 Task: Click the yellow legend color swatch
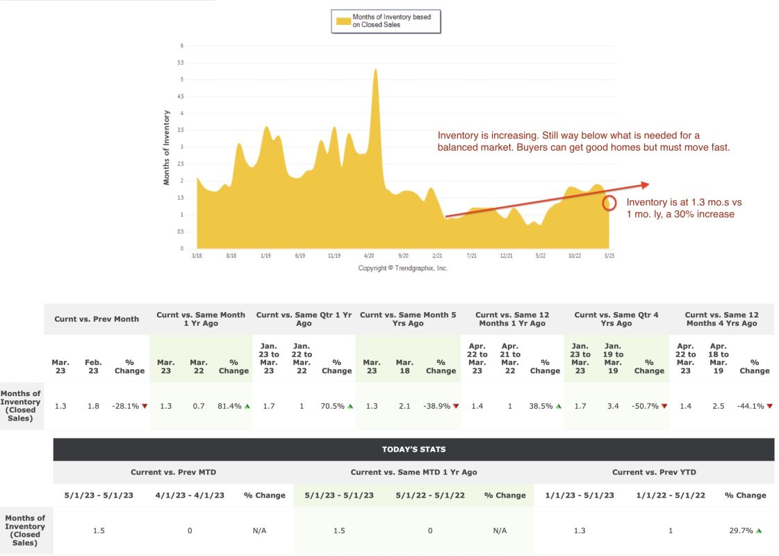click(343, 21)
